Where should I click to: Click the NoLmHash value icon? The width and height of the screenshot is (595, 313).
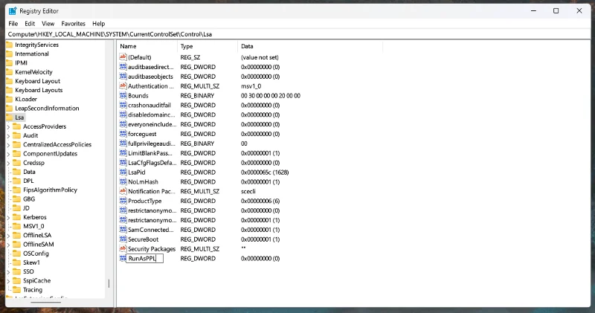[123, 182]
